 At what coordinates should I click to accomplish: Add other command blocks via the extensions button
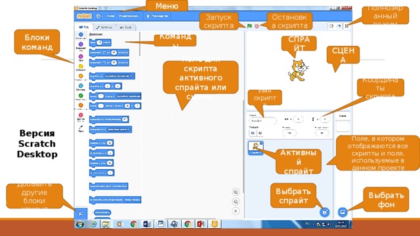tap(81, 214)
